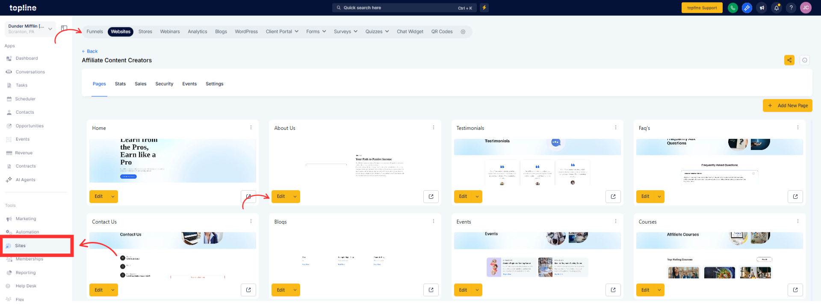Preview Courses page in new tab
Screen dimensions: 821x306
tap(795, 290)
